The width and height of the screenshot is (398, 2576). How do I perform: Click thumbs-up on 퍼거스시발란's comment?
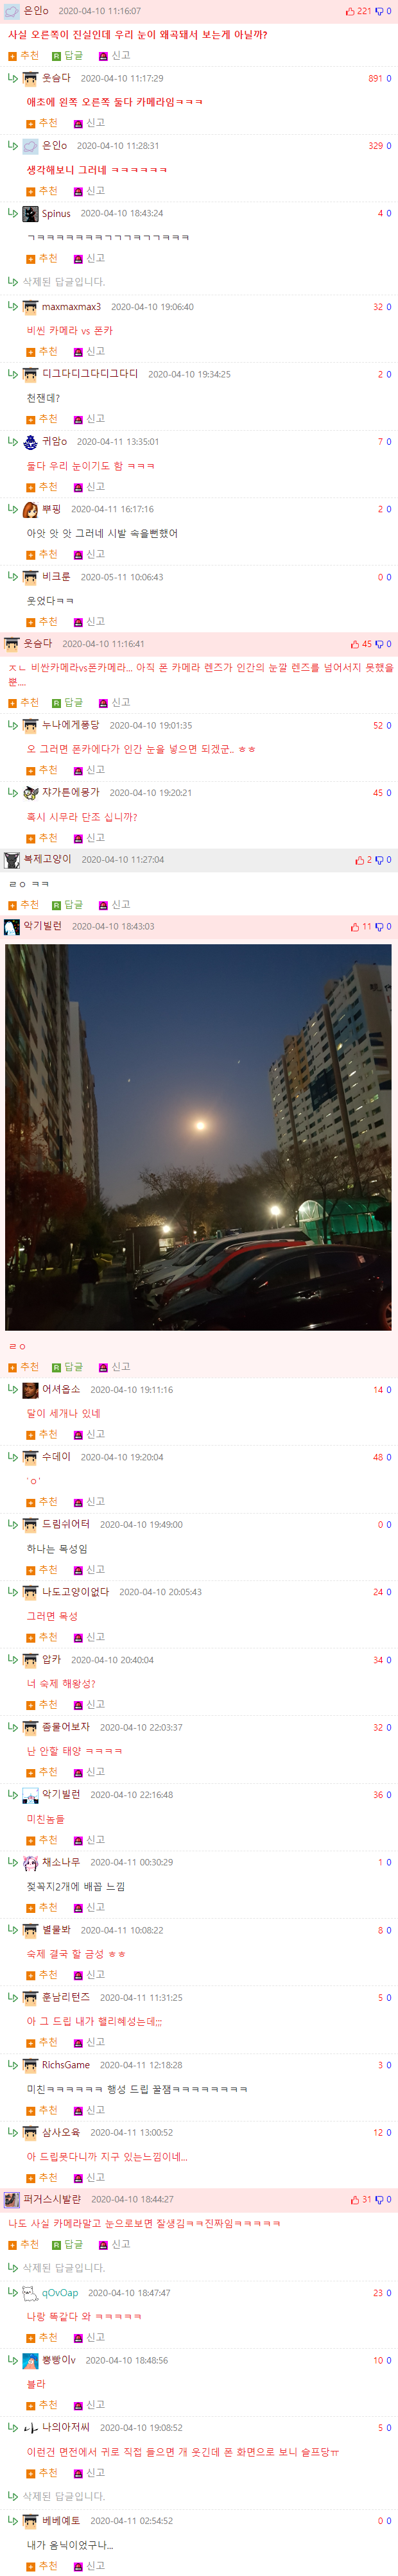tap(355, 2200)
